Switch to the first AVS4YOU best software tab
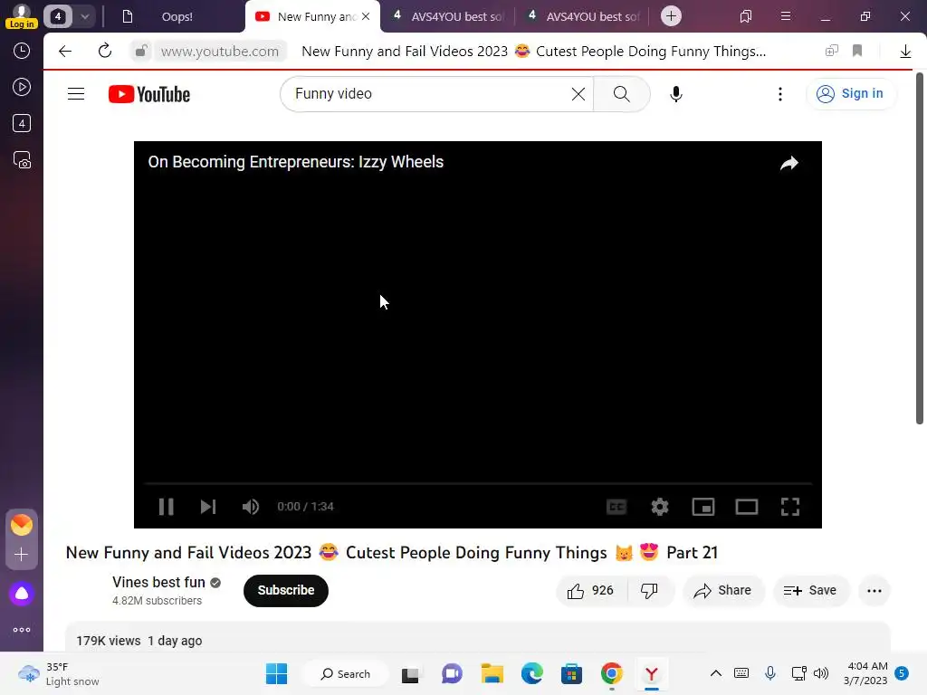 point(447,16)
